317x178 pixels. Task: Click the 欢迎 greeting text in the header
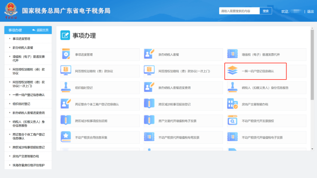point(285,11)
